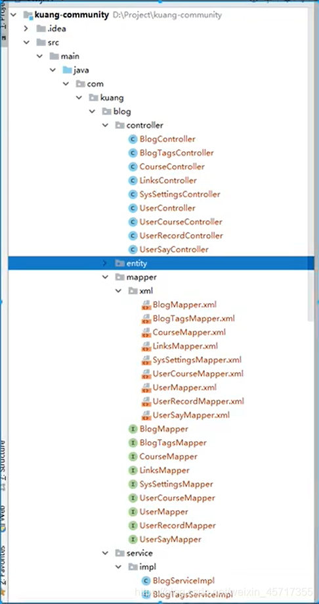Click the SysSettingsMapper interface icon
319x604 pixels.
pyautogui.click(x=133, y=484)
